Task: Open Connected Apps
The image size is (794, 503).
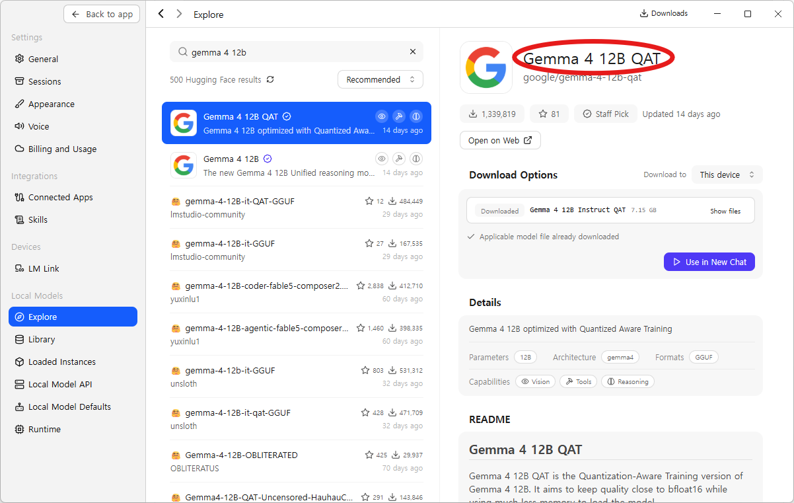Action: (73, 197)
